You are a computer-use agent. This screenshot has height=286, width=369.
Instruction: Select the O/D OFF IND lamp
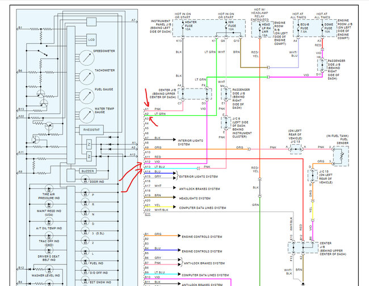(x=85, y=271)
